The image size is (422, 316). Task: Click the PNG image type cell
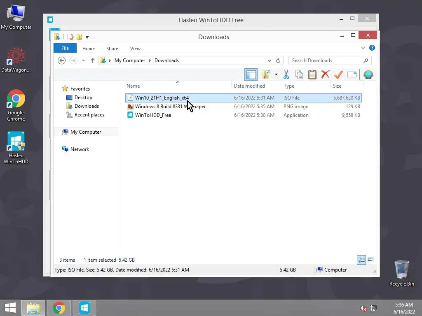296,107
